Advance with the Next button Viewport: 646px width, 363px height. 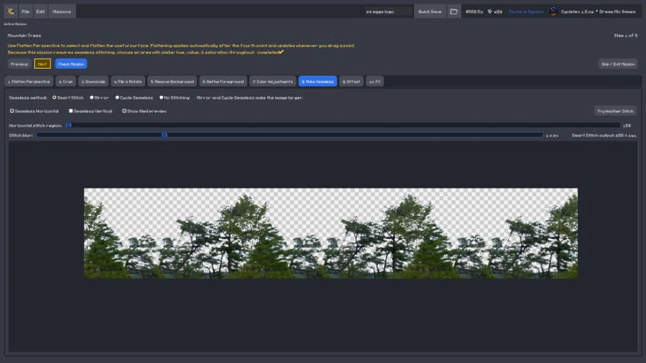pos(42,64)
